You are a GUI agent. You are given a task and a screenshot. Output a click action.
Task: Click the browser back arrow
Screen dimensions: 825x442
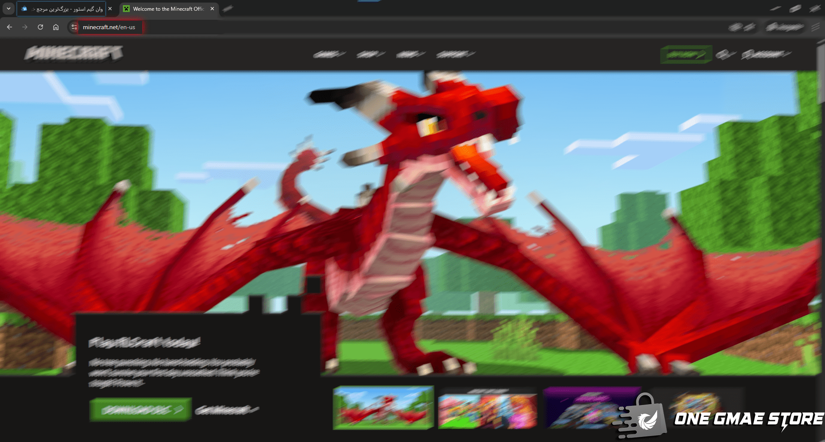9,27
